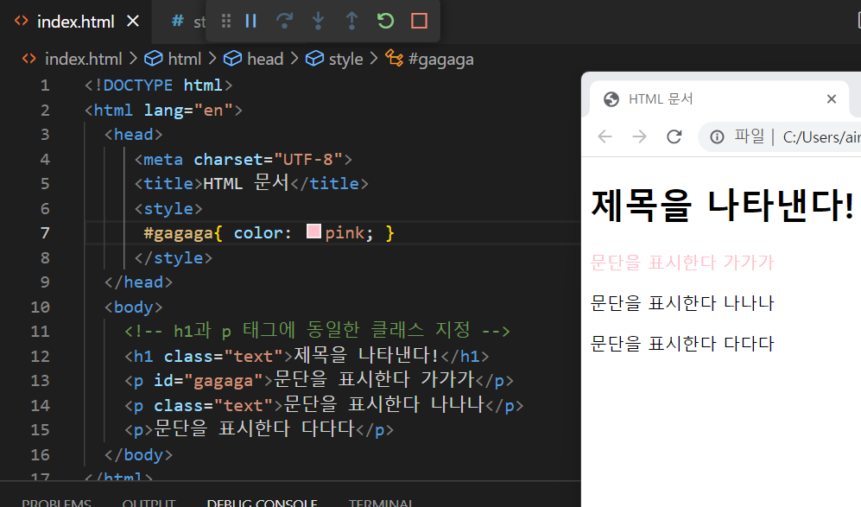Image resolution: width=861 pixels, height=507 pixels.
Task: Click line number 12 in the gutter
Action: pos(40,356)
